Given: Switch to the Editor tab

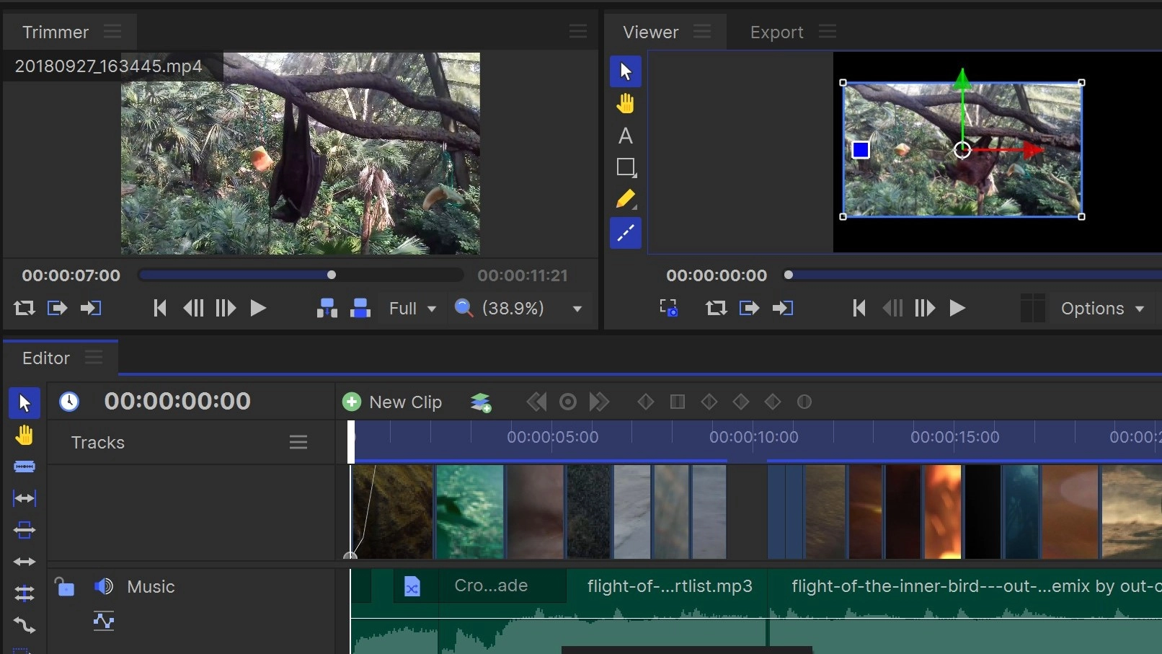Looking at the screenshot, I should click(x=46, y=358).
